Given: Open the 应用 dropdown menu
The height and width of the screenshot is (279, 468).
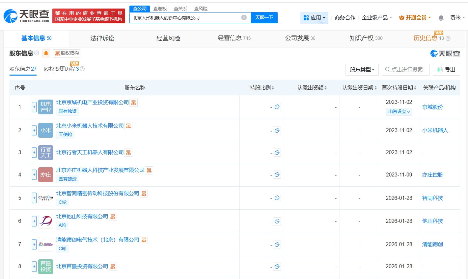Looking at the screenshot, I should (x=314, y=18).
